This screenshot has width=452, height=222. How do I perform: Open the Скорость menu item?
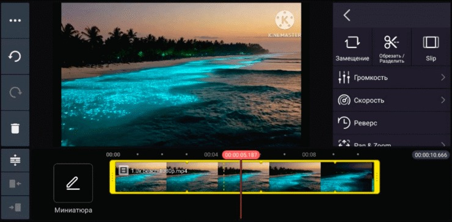point(392,100)
